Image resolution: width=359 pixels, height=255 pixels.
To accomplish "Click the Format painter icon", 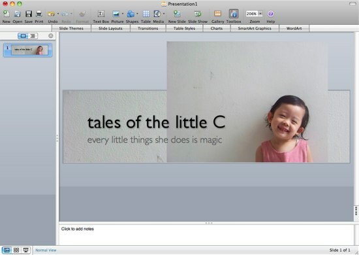I will point(82,14).
